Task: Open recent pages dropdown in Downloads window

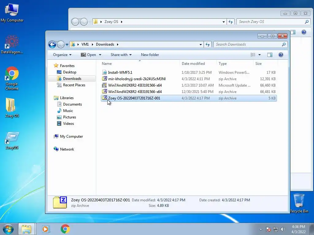Action: tap(67, 45)
